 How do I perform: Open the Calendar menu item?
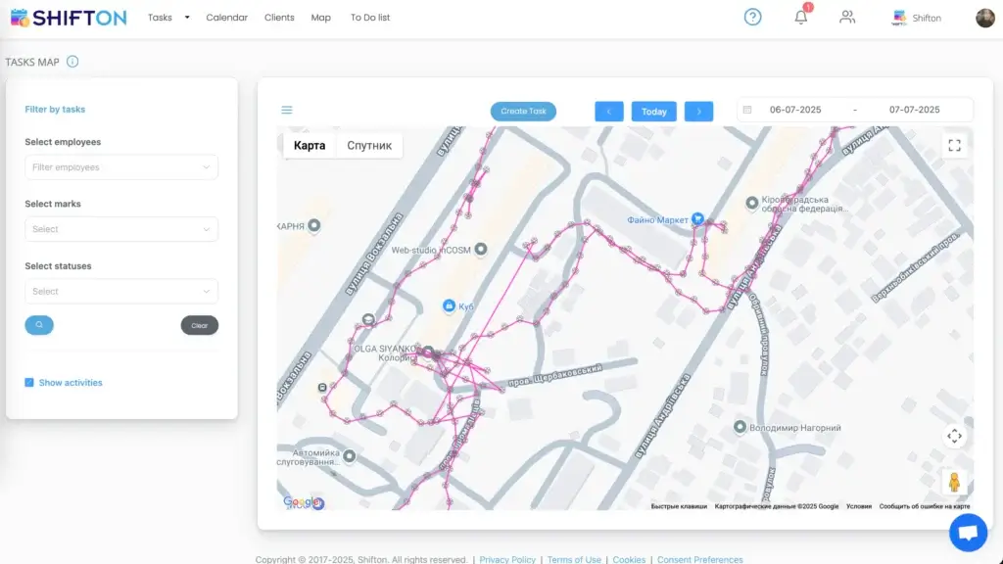tap(226, 18)
